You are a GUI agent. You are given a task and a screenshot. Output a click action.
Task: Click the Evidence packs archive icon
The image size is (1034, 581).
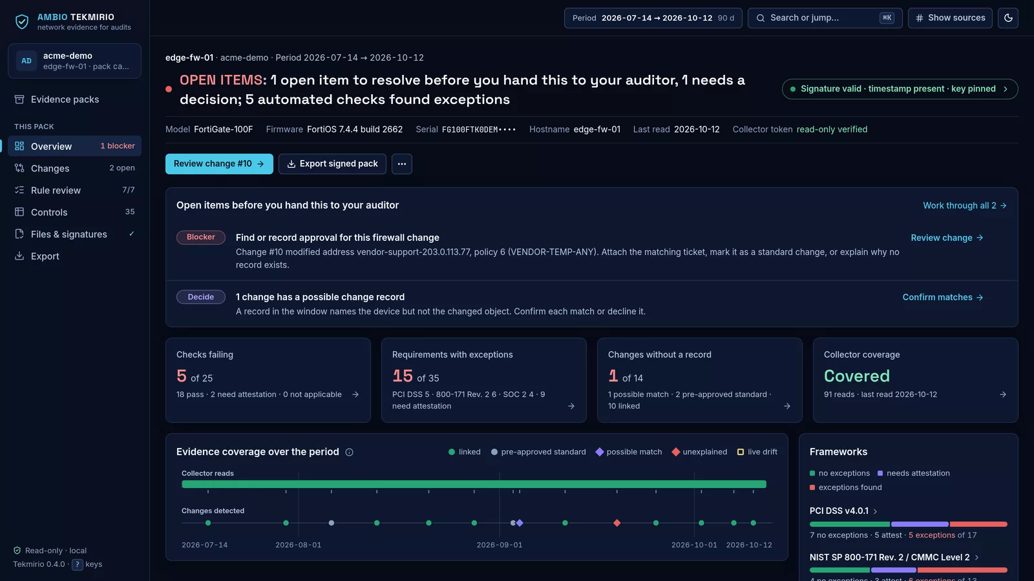[x=19, y=99]
